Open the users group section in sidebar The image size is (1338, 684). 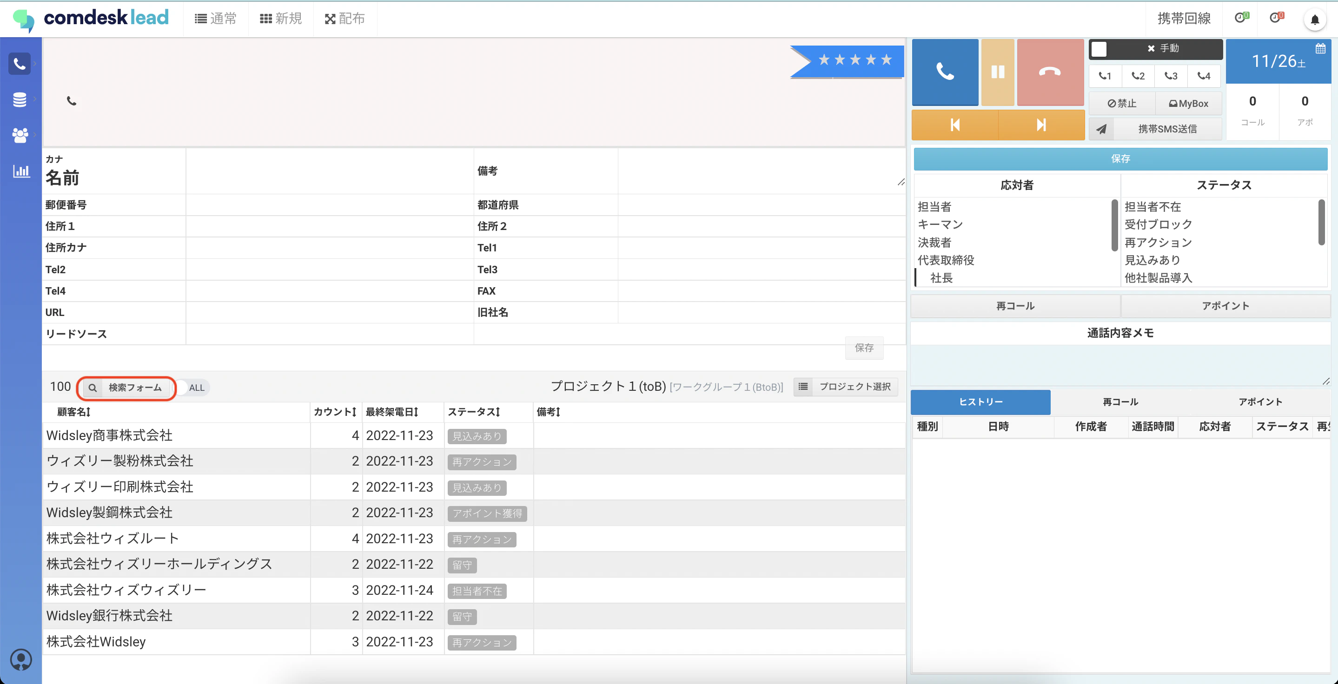(x=20, y=135)
